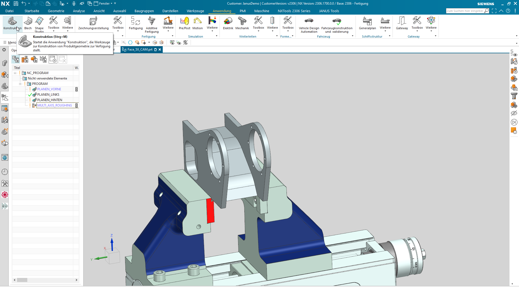519x292 pixels.
Task: Open Toolbox in the Gateway group
Action: point(417,24)
